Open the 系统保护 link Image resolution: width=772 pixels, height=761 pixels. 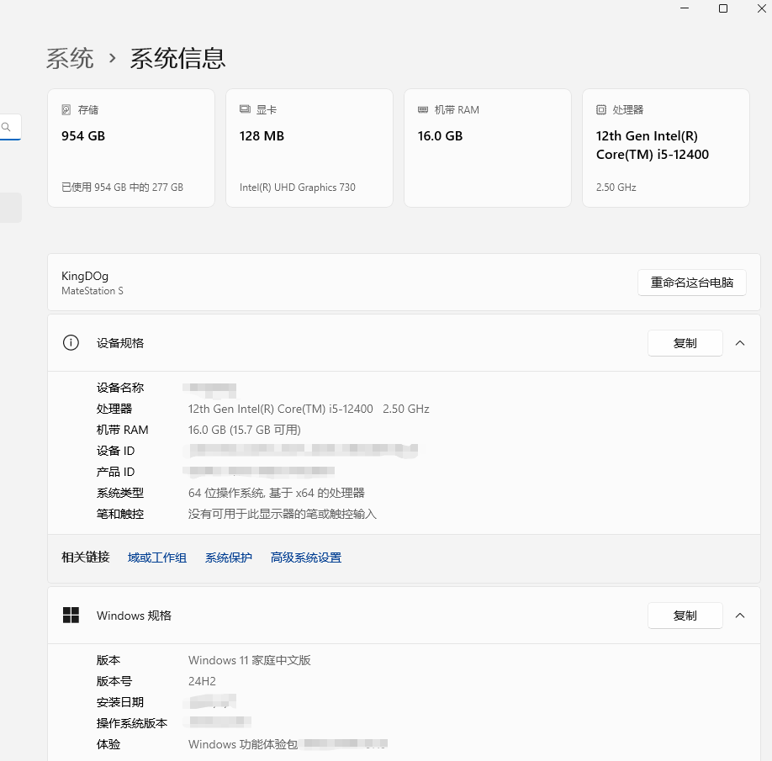click(x=229, y=558)
